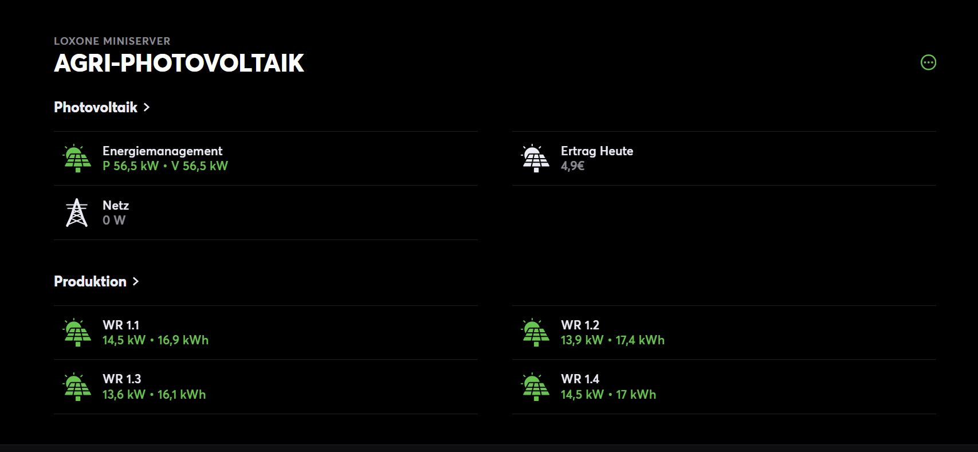
Task: Open inverter WR 1.2 details
Action: pos(580,325)
